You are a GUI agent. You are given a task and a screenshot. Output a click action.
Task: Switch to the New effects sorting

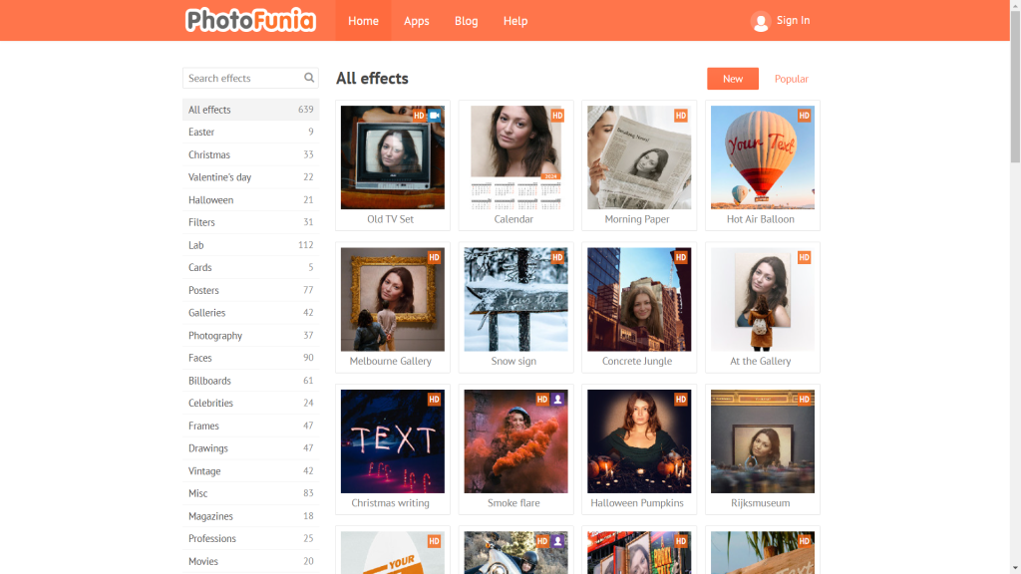pos(732,79)
